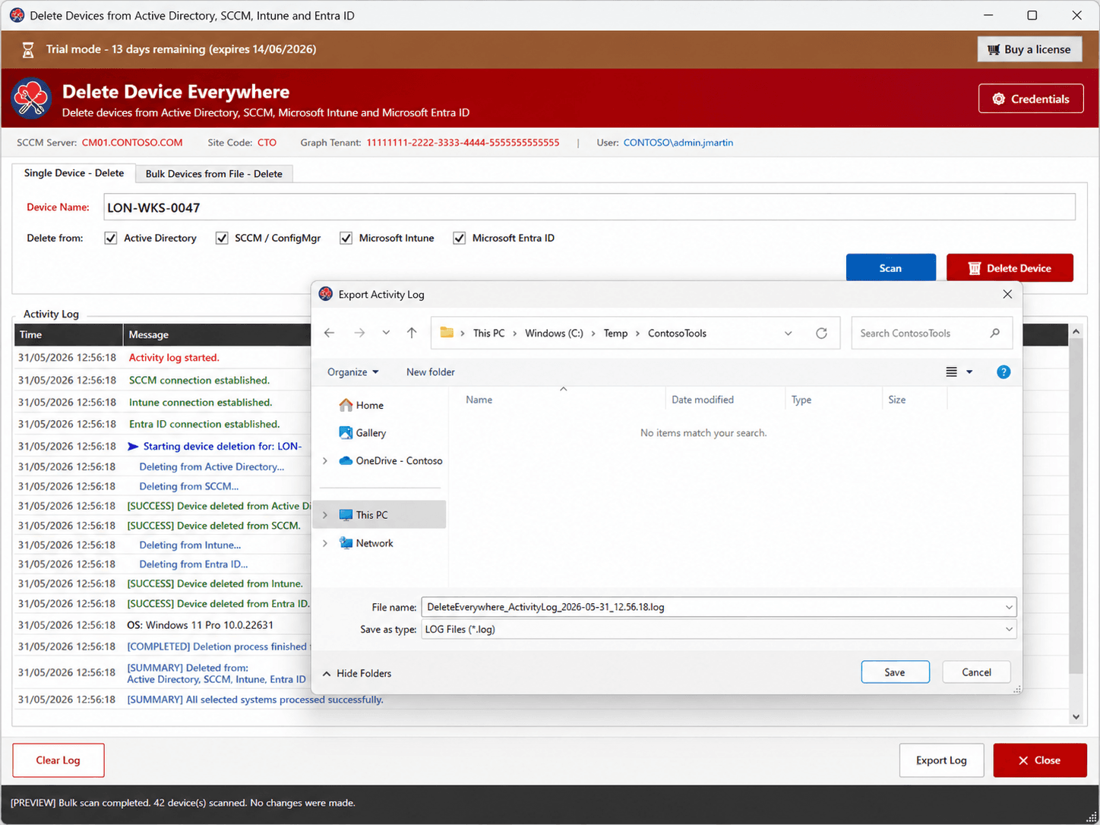This screenshot has width=1100, height=825.
Task: Click red Close button at bottom
Action: pyautogui.click(x=1040, y=760)
